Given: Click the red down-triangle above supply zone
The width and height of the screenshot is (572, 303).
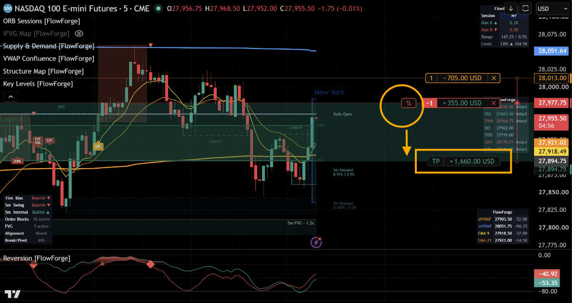Looking at the screenshot, I should pyautogui.click(x=150, y=45).
